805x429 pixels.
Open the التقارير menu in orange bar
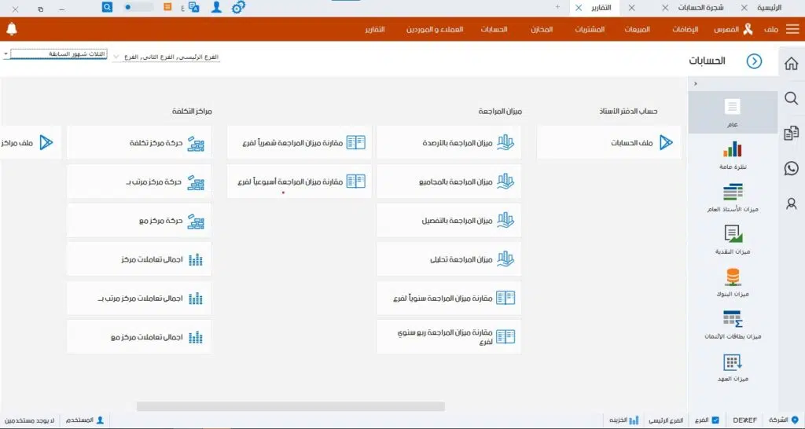[x=375, y=30]
